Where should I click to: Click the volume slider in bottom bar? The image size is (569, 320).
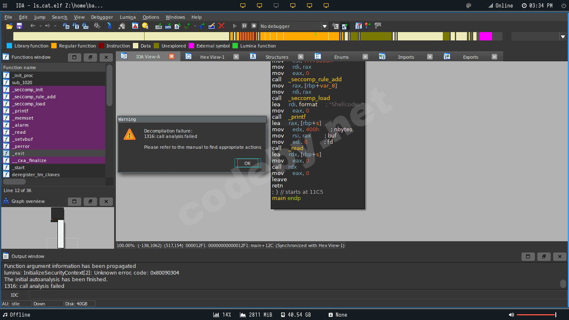pos(537,315)
